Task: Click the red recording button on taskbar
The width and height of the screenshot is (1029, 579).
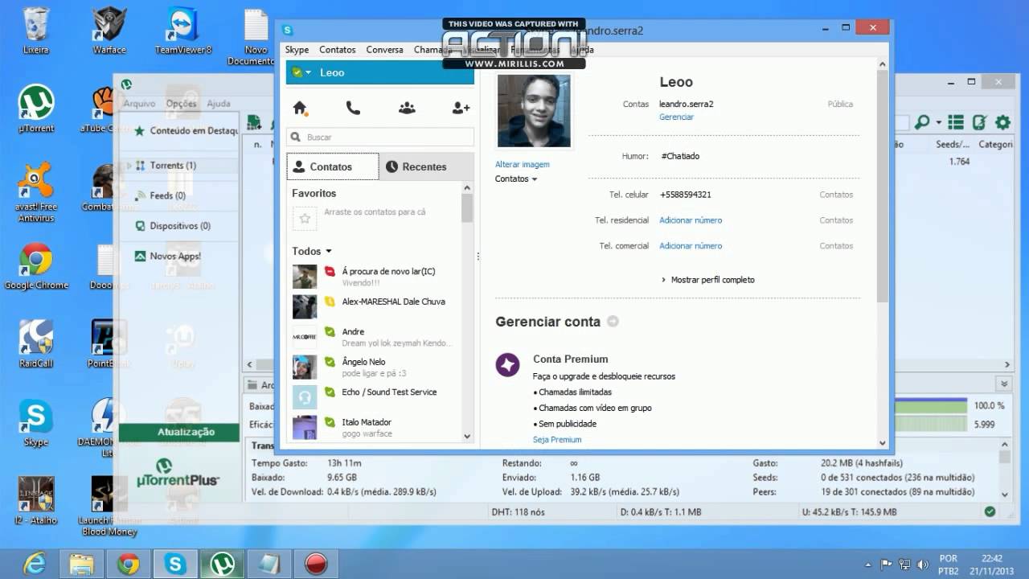Action: click(316, 564)
